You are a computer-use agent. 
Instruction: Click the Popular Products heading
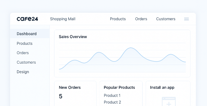point(119,87)
